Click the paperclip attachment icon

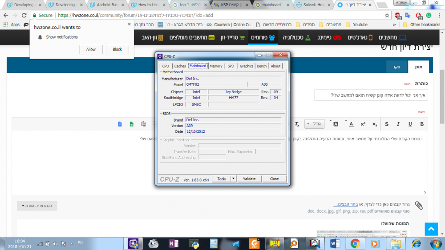419,205
